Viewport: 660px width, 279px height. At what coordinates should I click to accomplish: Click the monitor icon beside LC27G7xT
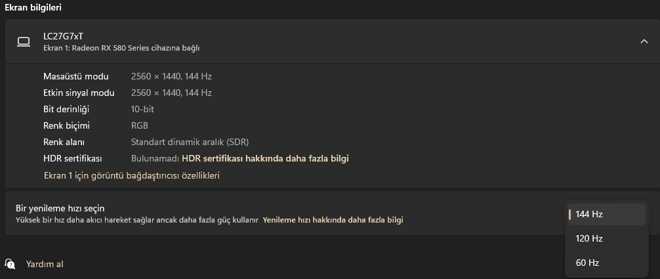coord(24,42)
